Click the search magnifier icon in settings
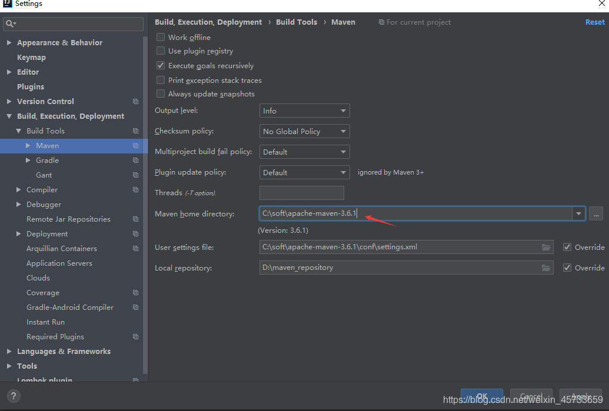Image resolution: width=609 pixels, height=411 pixels. point(11,24)
